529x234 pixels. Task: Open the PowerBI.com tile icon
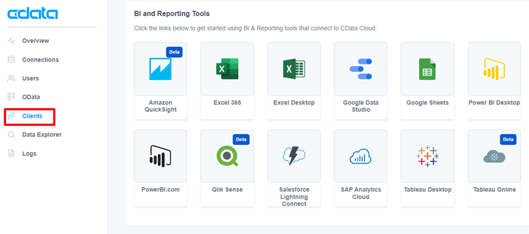coord(160,156)
